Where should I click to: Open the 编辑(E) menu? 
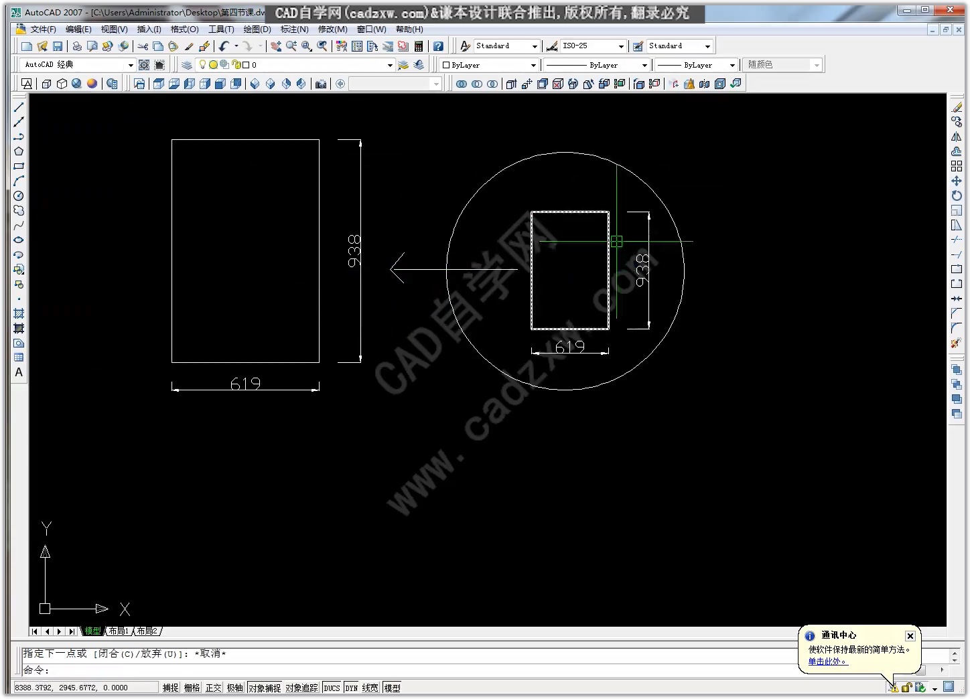coord(78,29)
